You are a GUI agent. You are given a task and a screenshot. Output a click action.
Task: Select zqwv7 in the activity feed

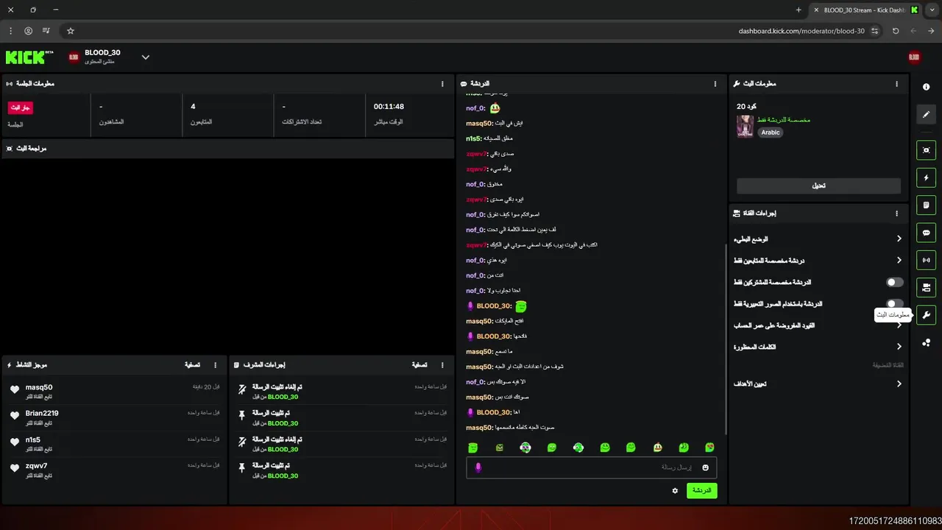pos(36,466)
